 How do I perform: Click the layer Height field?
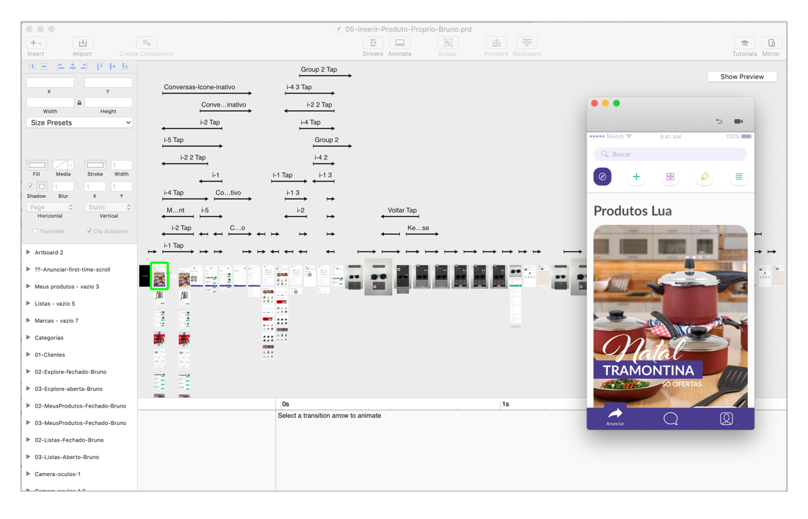coord(108,102)
